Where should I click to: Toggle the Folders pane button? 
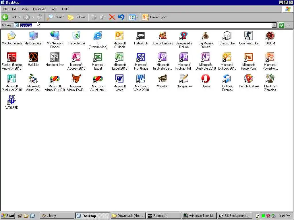(77, 17)
